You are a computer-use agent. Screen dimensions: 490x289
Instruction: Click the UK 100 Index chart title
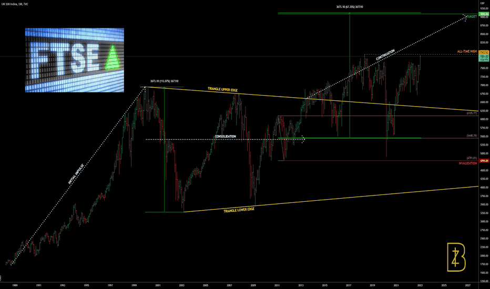click(14, 4)
